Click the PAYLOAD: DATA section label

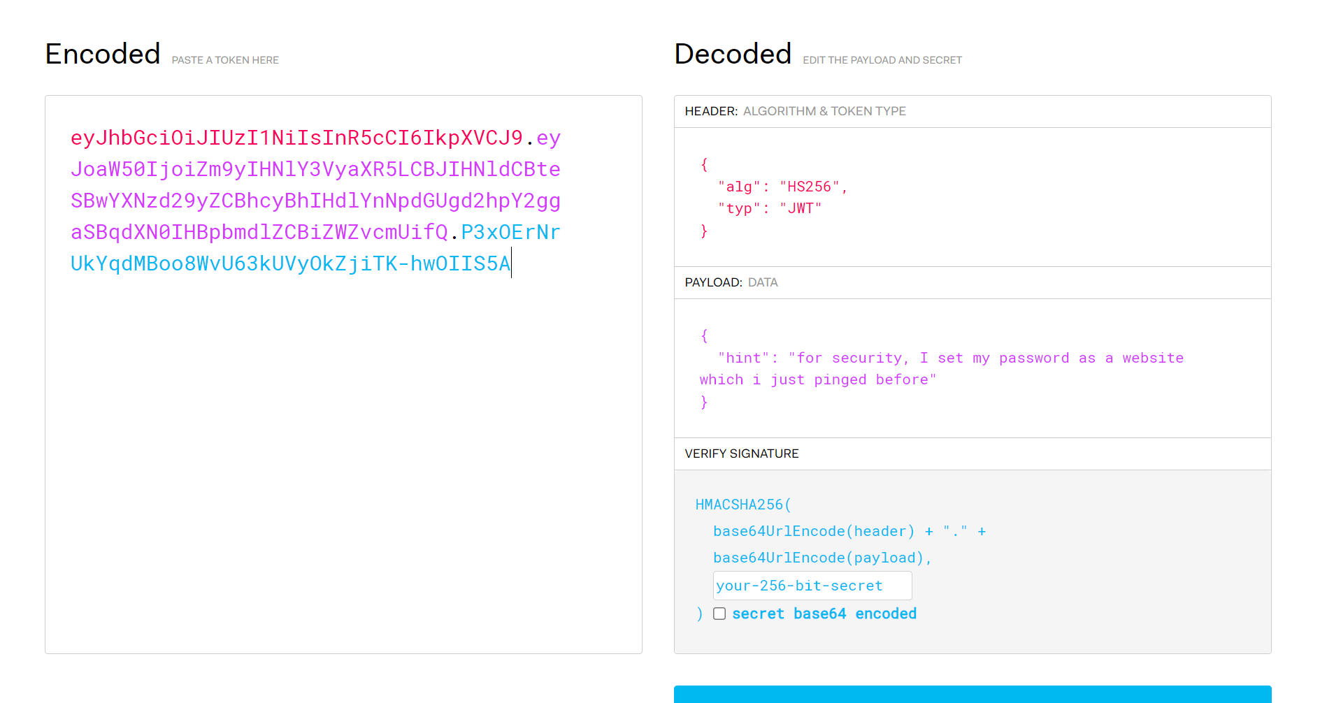tap(731, 282)
